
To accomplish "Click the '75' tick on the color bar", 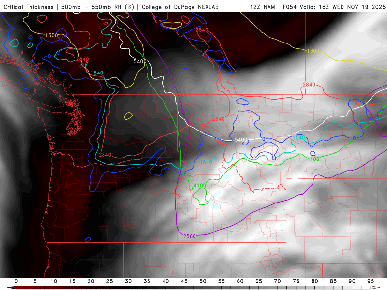I will tap(296, 281).
